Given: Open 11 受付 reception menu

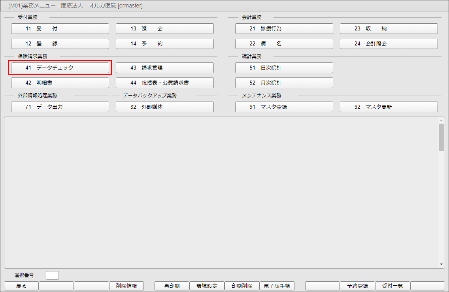Looking at the screenshot, I should coord(60,29).
